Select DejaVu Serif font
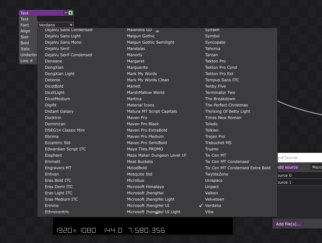This screenshot has width=322, height=243. [x=57, y=49]
